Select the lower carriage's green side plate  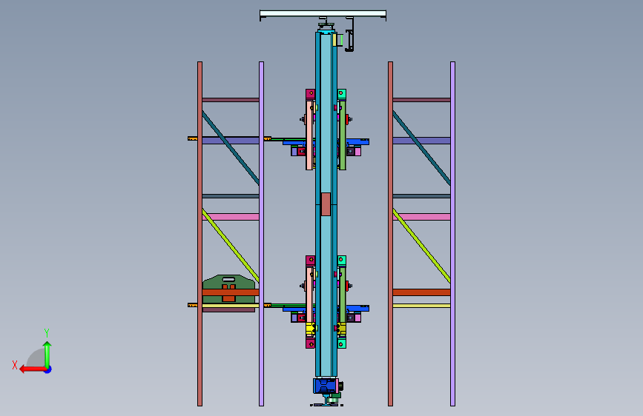tap(343, 295)
